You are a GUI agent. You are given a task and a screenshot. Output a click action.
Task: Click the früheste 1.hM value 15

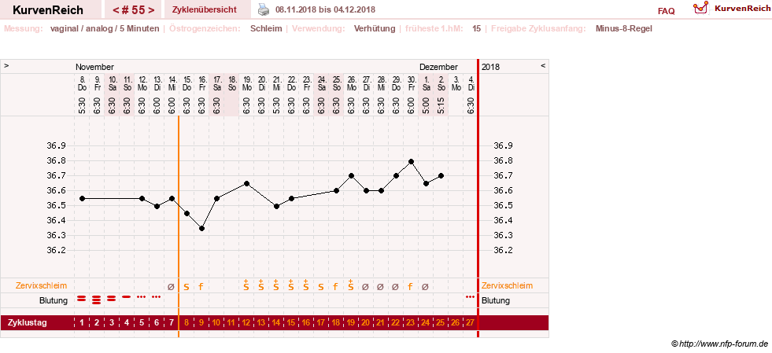click(477, 28)
